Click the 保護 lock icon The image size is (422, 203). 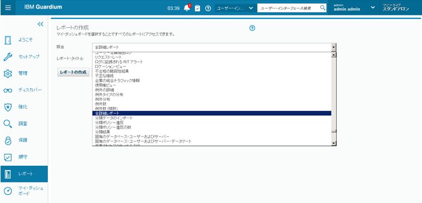coord(8,140)
